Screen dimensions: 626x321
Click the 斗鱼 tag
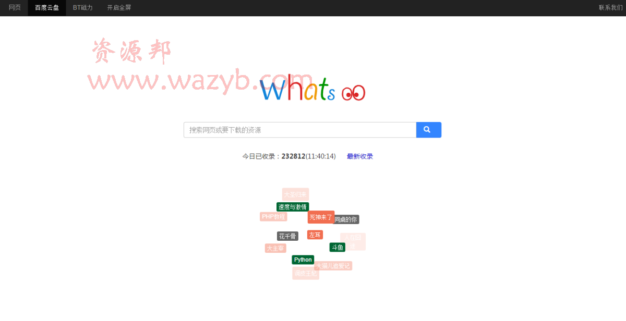point(337,247)
